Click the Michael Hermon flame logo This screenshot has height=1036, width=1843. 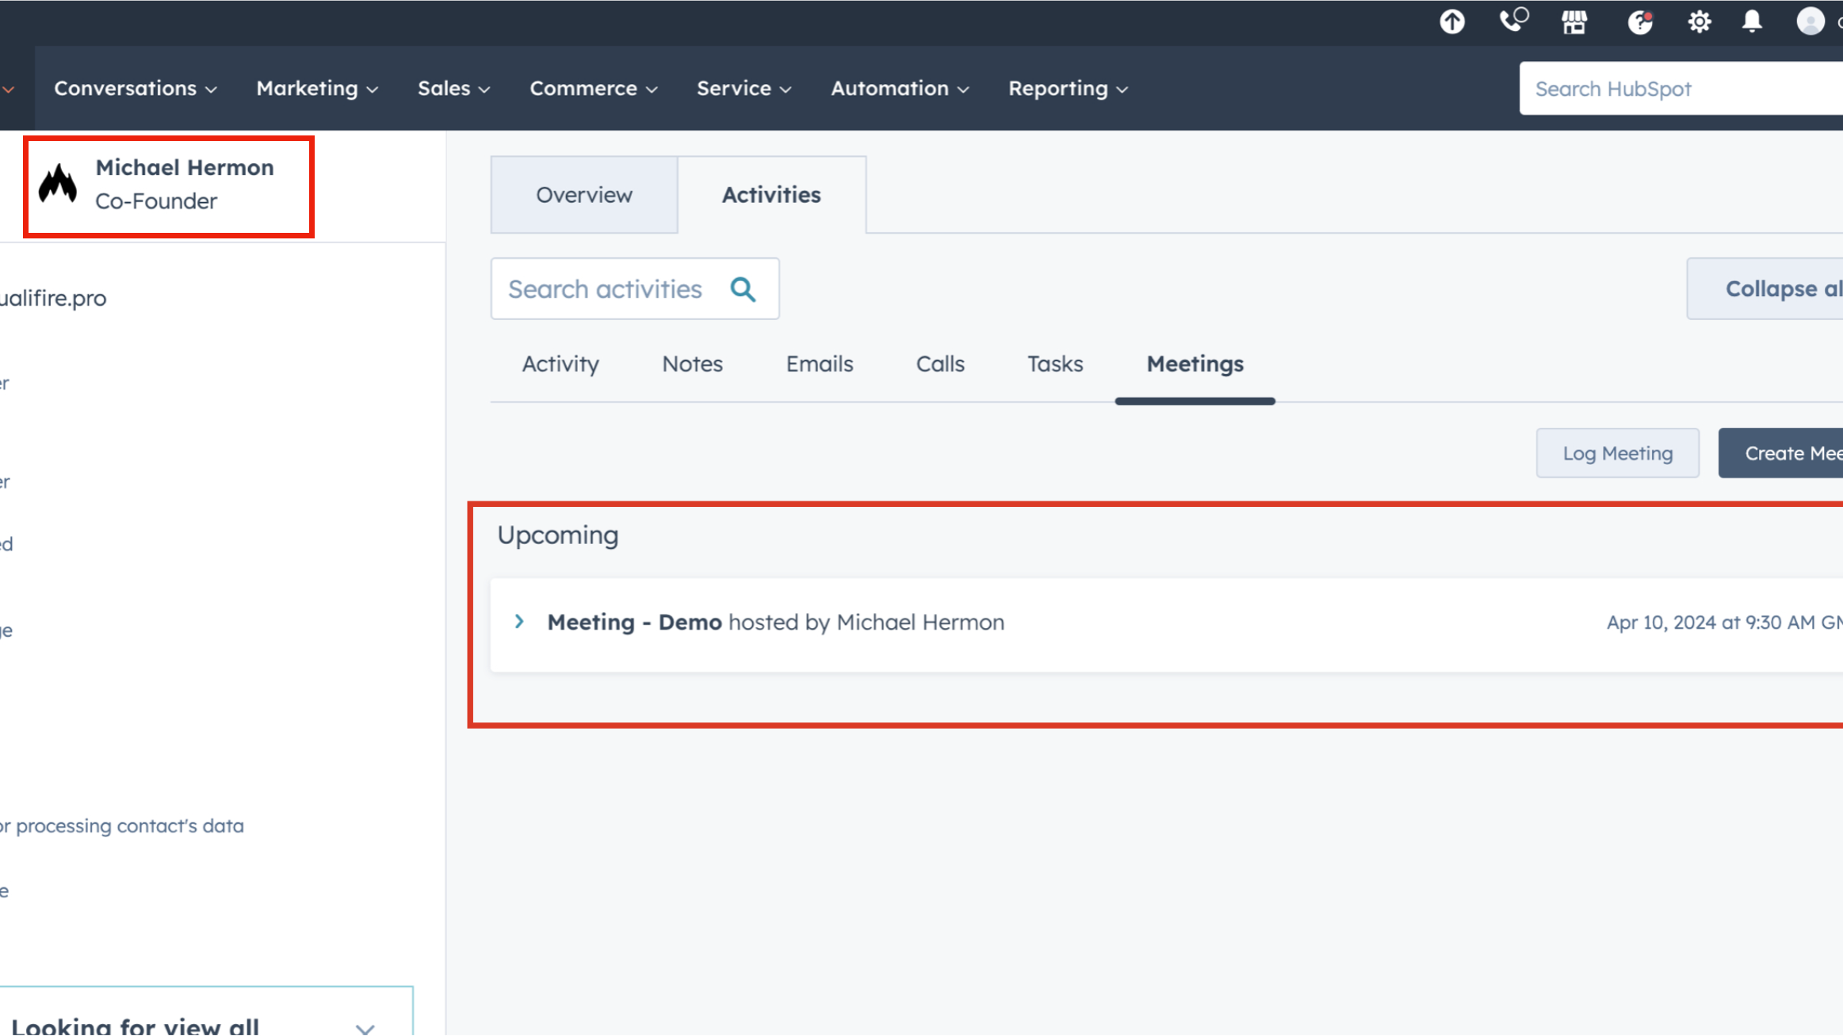coord(58,185)
